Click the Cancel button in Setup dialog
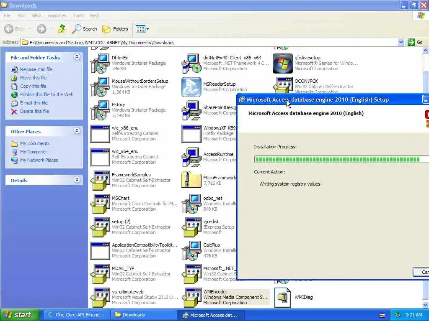This screenshot has height=321, width=429. (x=421, y=272)
